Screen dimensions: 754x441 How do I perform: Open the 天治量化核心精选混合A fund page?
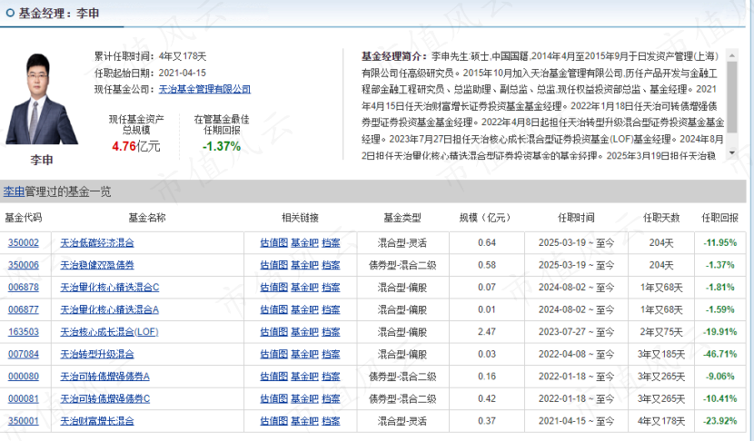click(110, 309)
